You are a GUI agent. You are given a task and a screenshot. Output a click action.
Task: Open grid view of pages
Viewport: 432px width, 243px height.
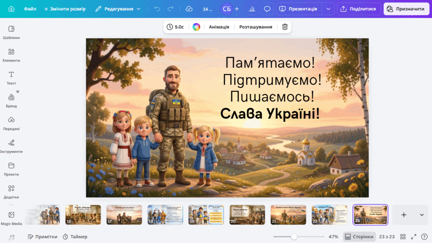coord(403,237)
